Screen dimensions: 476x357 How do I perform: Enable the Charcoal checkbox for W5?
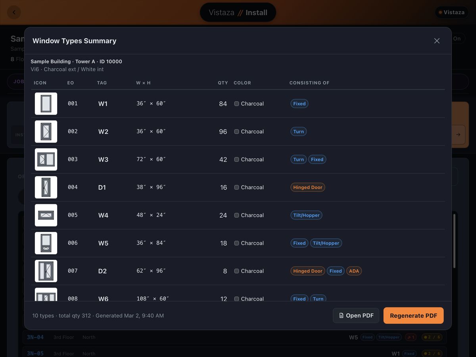(x=236, y=243)
